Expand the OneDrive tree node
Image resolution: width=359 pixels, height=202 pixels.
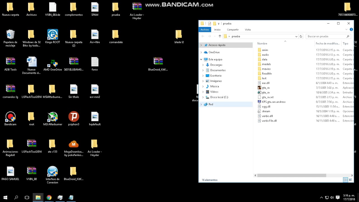[201, 52]
